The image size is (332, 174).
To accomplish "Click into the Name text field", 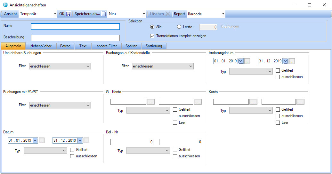I will (75, 27).
